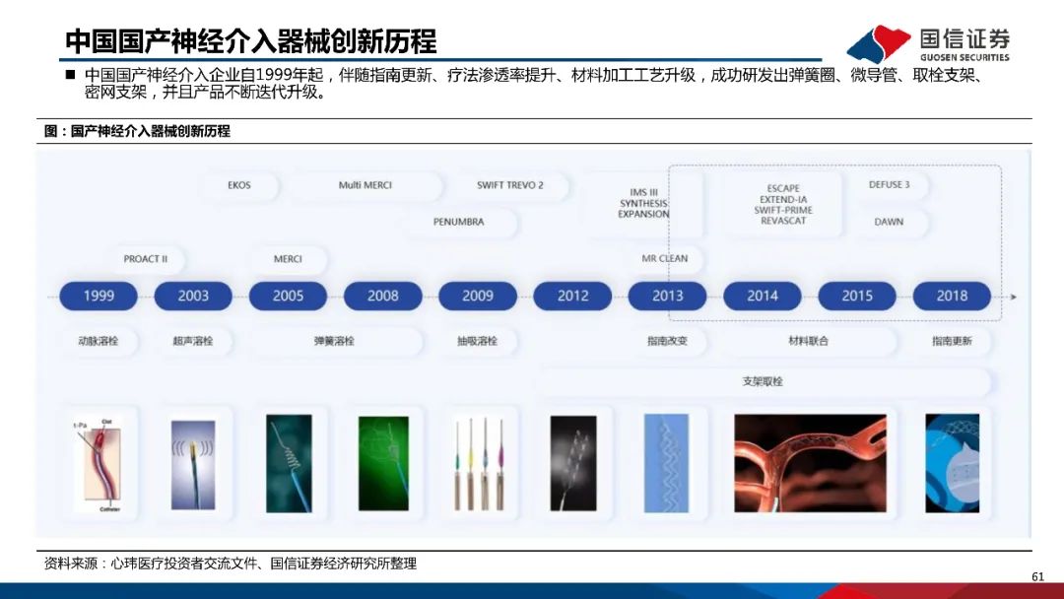Click the 2015 timeline marker
Screen dimensions: 1064x599
click(857, 296)
